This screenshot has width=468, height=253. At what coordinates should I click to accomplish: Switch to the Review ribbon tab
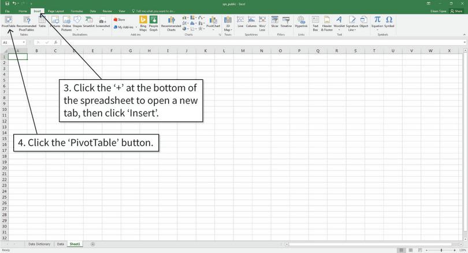(107, 11)
